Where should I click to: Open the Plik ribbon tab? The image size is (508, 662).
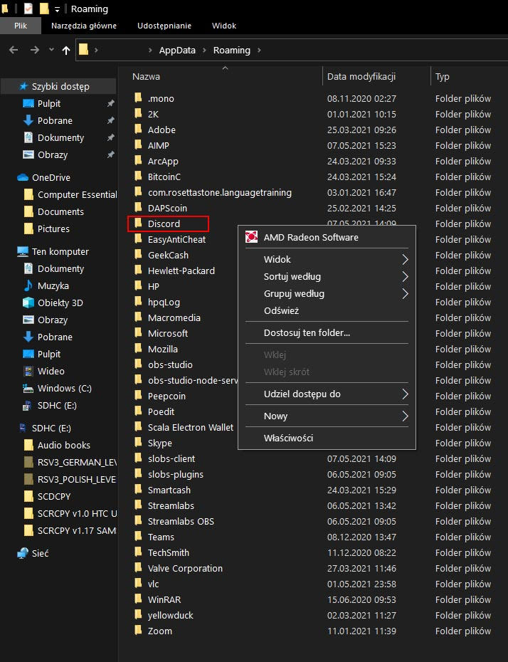pos(21,26)
